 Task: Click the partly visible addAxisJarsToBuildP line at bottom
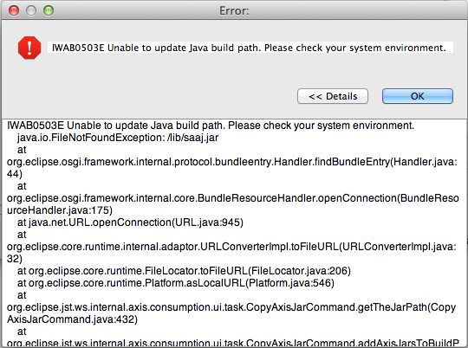tap(233, 343)
